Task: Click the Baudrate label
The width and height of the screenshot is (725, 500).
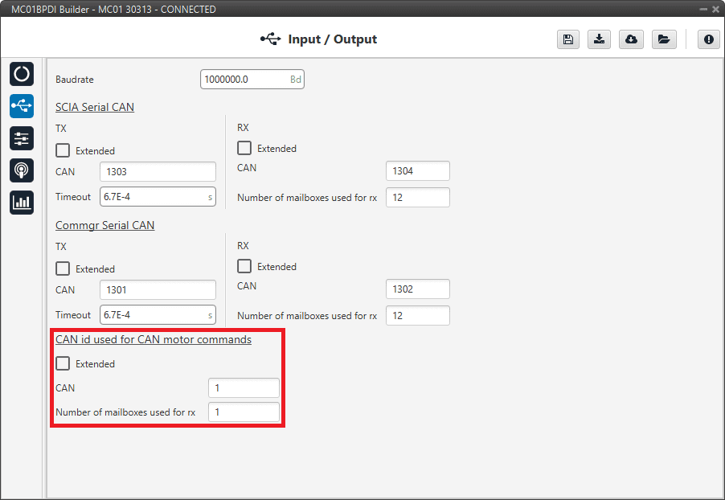Action: pyautogui.click(x=75, y=80)
